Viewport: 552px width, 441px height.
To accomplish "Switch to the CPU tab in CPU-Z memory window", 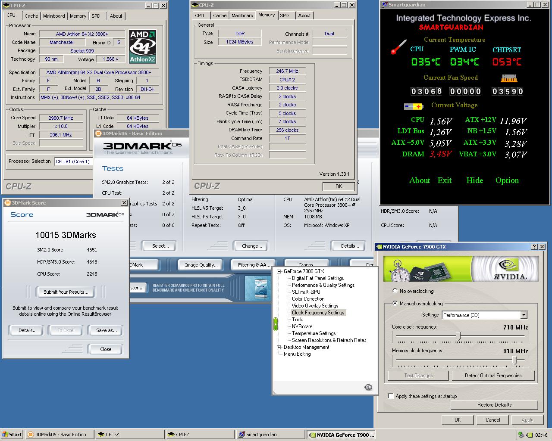I will (x=200, y=16).
